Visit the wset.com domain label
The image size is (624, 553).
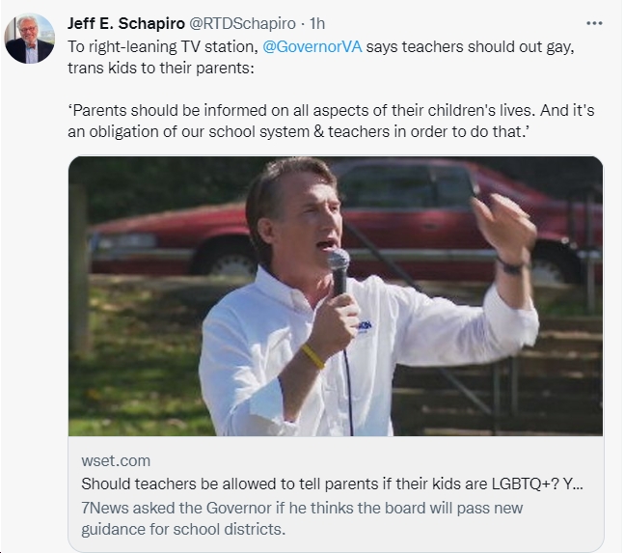[x=116, y=460]
